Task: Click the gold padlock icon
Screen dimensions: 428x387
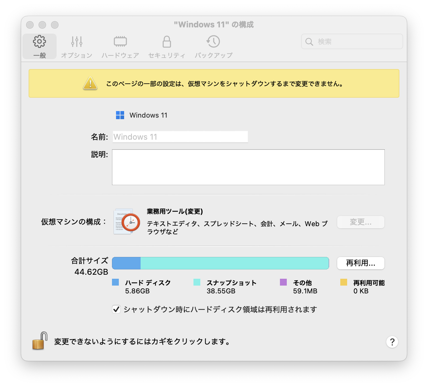Action: [40, 341]
